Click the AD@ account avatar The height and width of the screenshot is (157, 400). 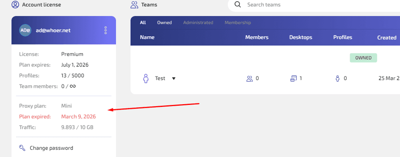[25, 30]
